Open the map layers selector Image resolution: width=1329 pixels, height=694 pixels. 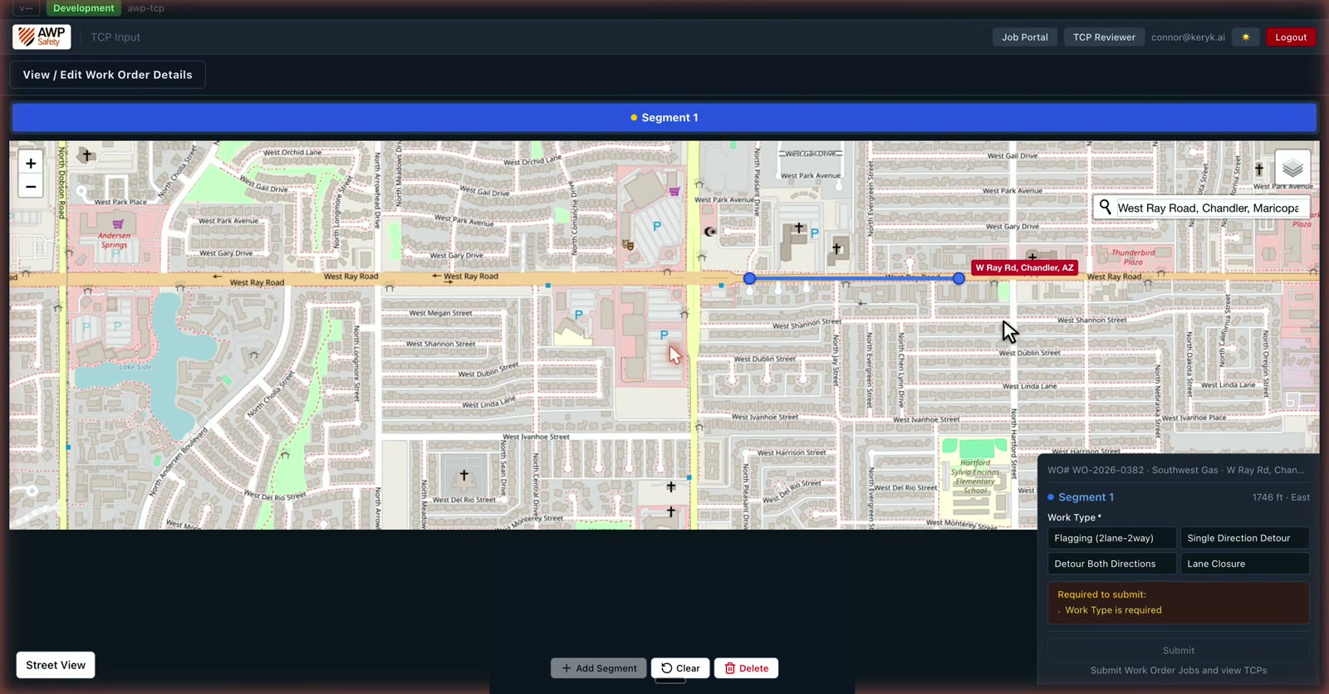pos(1292,169)
